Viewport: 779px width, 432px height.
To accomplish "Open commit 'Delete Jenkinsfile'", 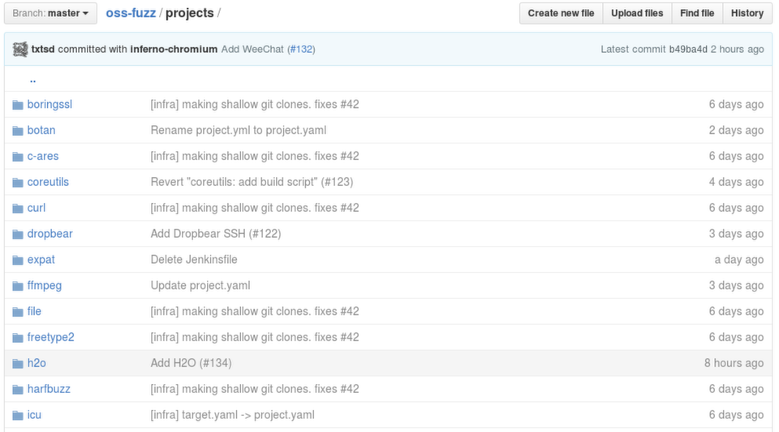I will point(194,260).
